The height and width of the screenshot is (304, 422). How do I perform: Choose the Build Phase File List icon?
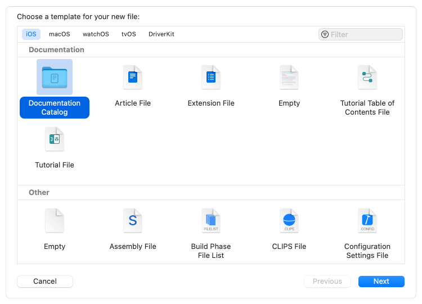(x=211, y=221)
